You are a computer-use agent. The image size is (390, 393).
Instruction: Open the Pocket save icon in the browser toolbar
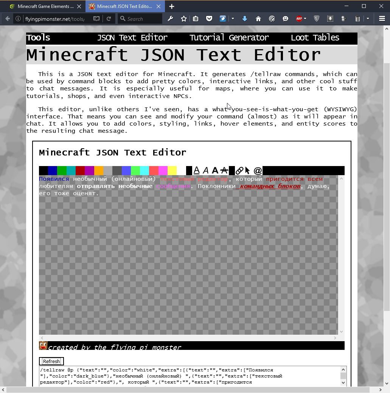point(209,19)
